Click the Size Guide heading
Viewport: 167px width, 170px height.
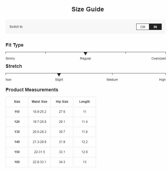click(88, 9)
